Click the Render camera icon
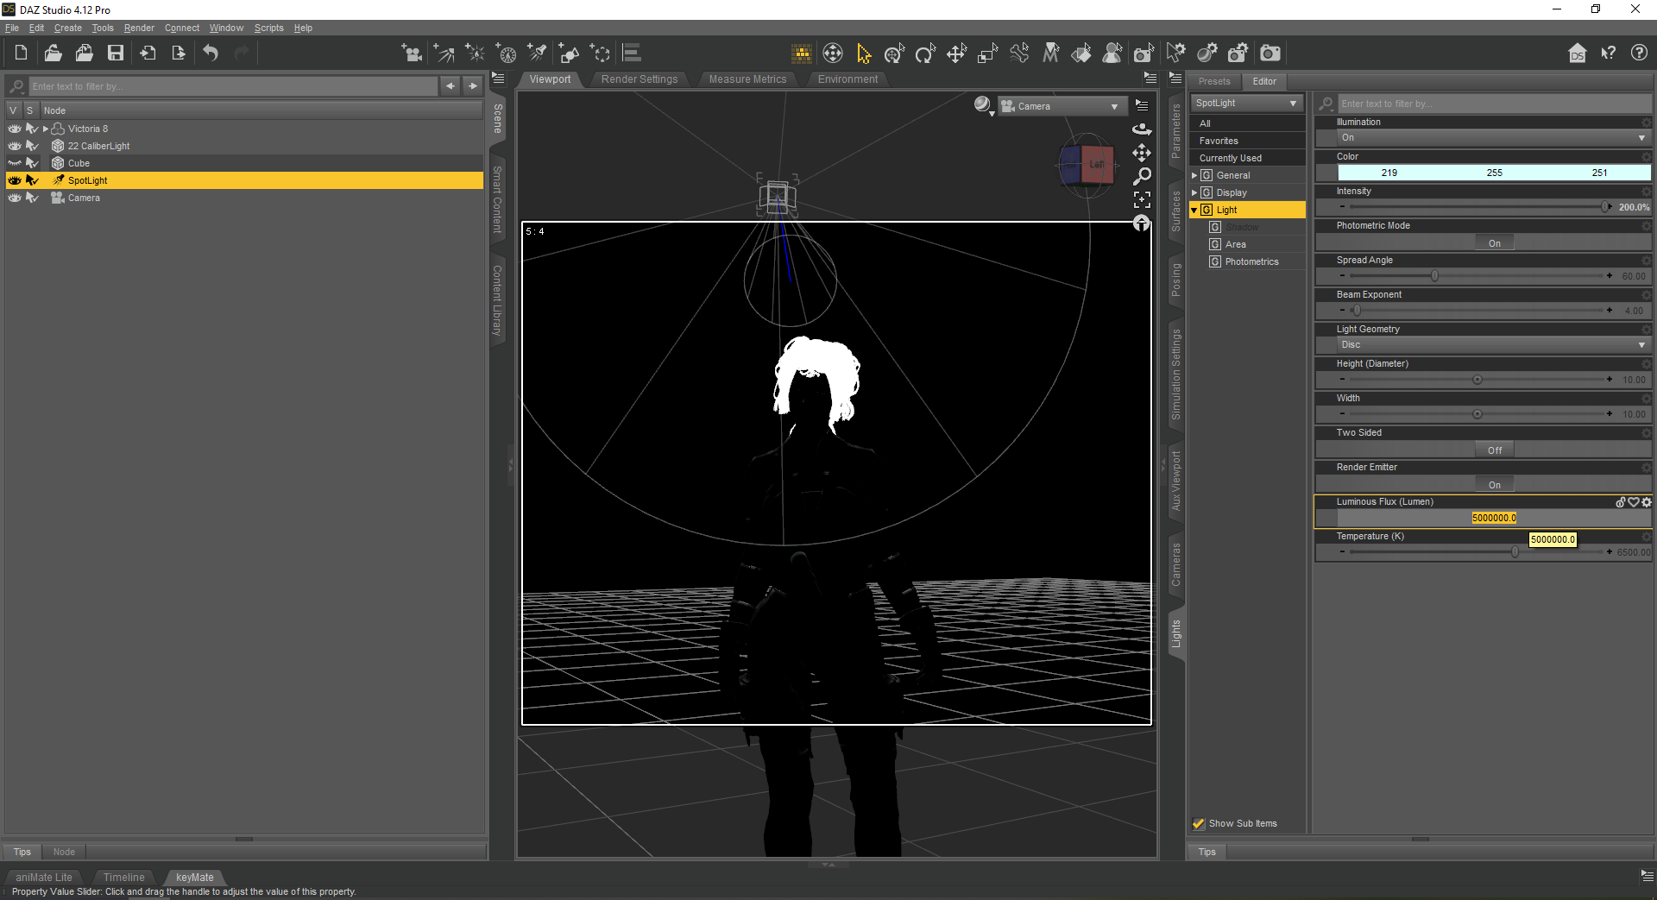Screen dimensions: 1657x900 [x=1270, y=53]
